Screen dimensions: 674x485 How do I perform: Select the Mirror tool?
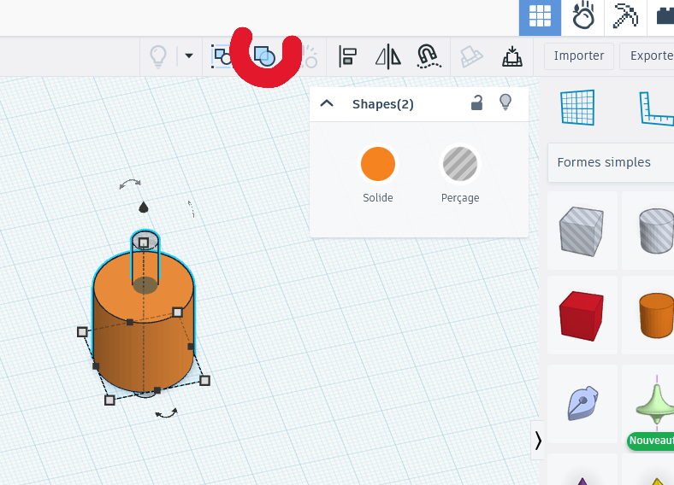388,56
